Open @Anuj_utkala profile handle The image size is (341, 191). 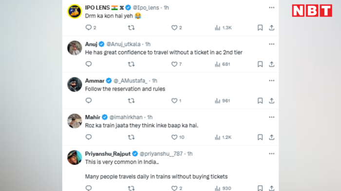(x=123, y=44)
